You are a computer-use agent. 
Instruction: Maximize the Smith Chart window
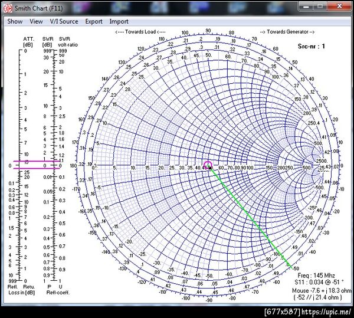(x=320, y=6)
